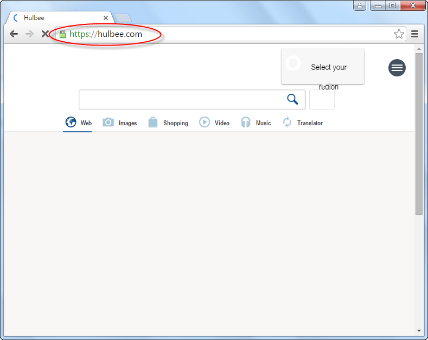Switch to the Video tab
This screenshot has height=340, width=428.
[x=215, y=123]
